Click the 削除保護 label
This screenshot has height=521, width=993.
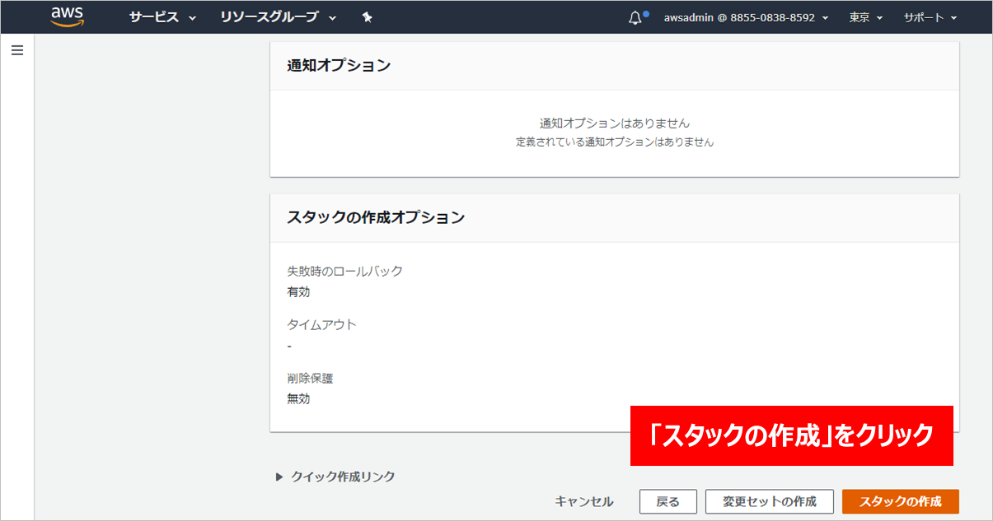[x=310, y=378]
